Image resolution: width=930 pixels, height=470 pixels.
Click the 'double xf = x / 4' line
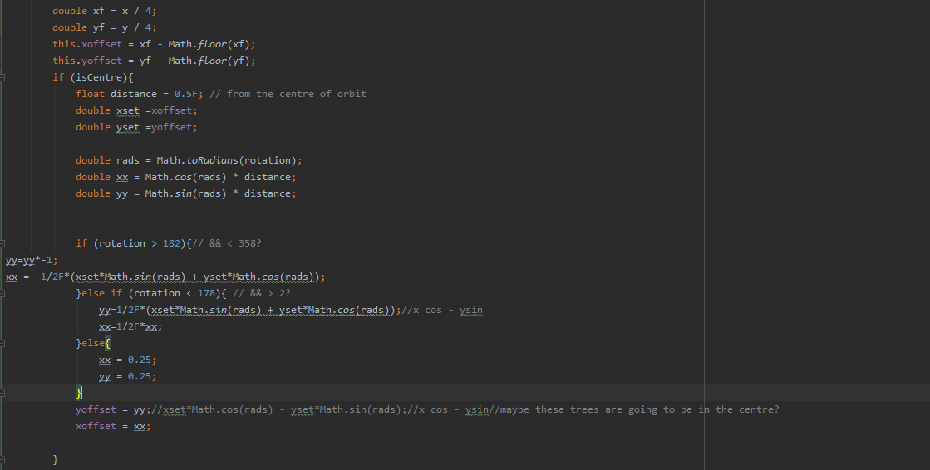tap(104, 11)
